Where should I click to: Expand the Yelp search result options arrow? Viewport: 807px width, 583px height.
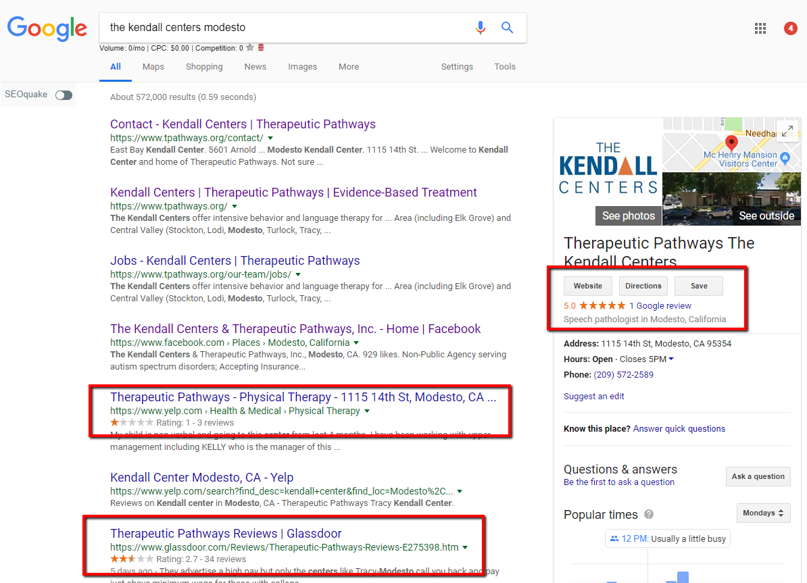click(x=460, y=491)
